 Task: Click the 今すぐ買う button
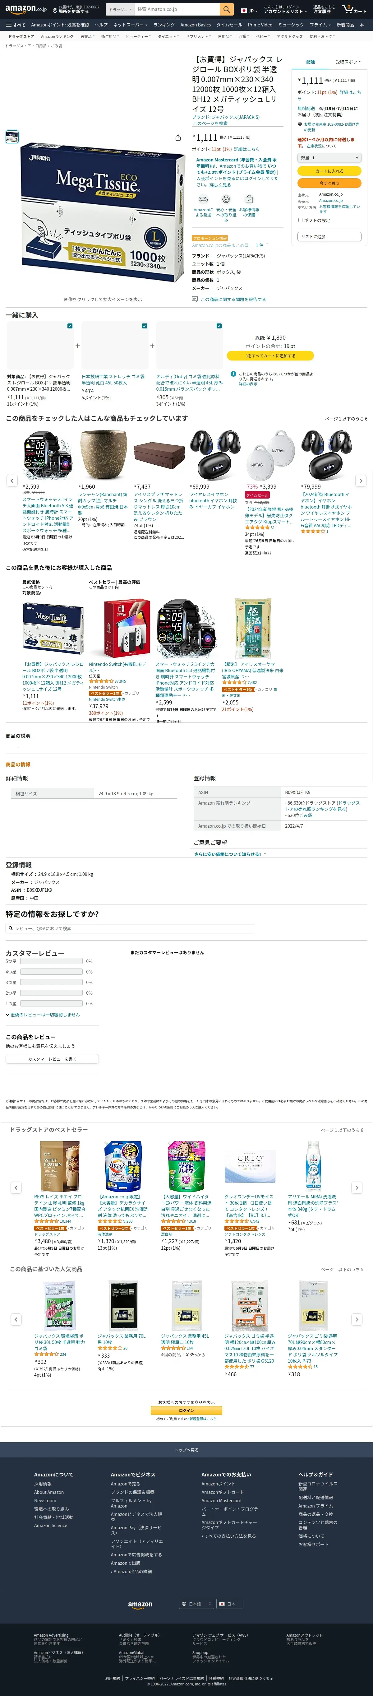[329, 183]
